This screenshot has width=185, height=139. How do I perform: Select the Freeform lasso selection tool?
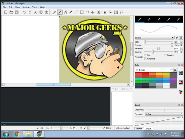click(121, 12)
